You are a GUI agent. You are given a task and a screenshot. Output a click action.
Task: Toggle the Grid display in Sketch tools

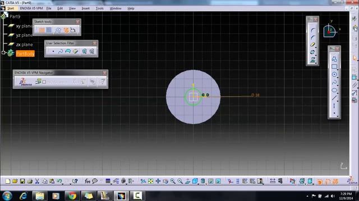pos(42,30)
